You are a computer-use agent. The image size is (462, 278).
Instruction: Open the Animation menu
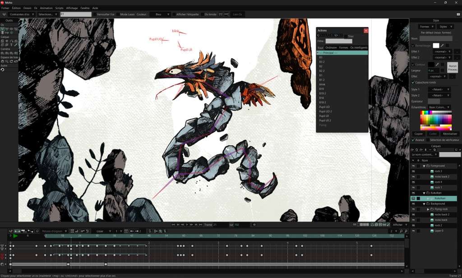click(46, 8)
